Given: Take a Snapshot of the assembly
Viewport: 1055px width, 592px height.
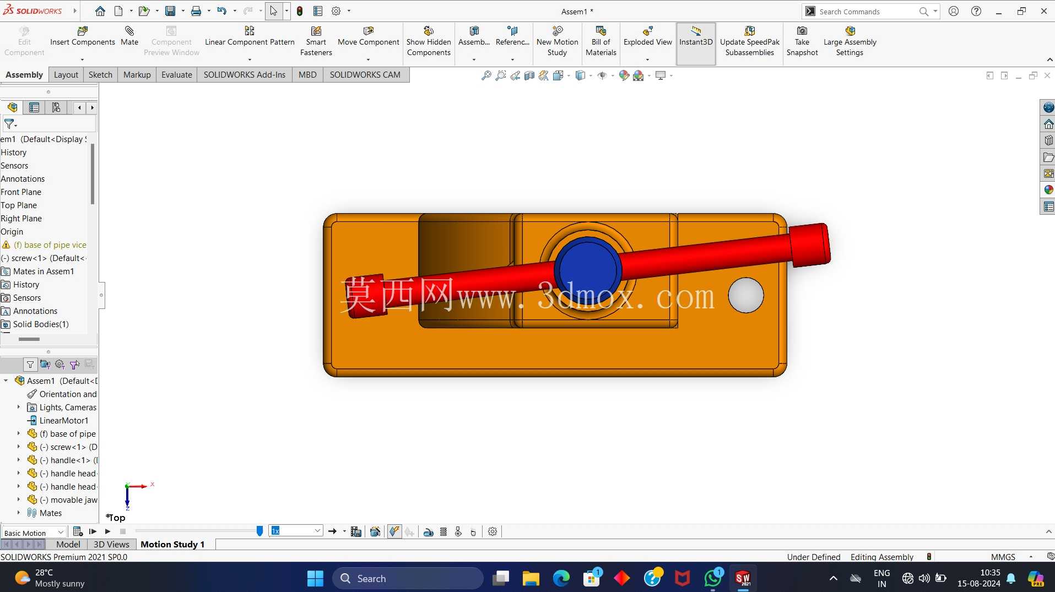Looking at the screenshot, I should click(x=802, y=41).
